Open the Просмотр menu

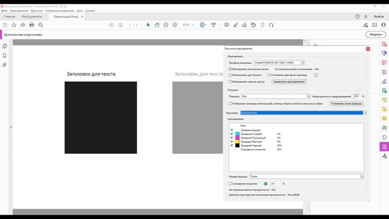[x=36, y=11]
